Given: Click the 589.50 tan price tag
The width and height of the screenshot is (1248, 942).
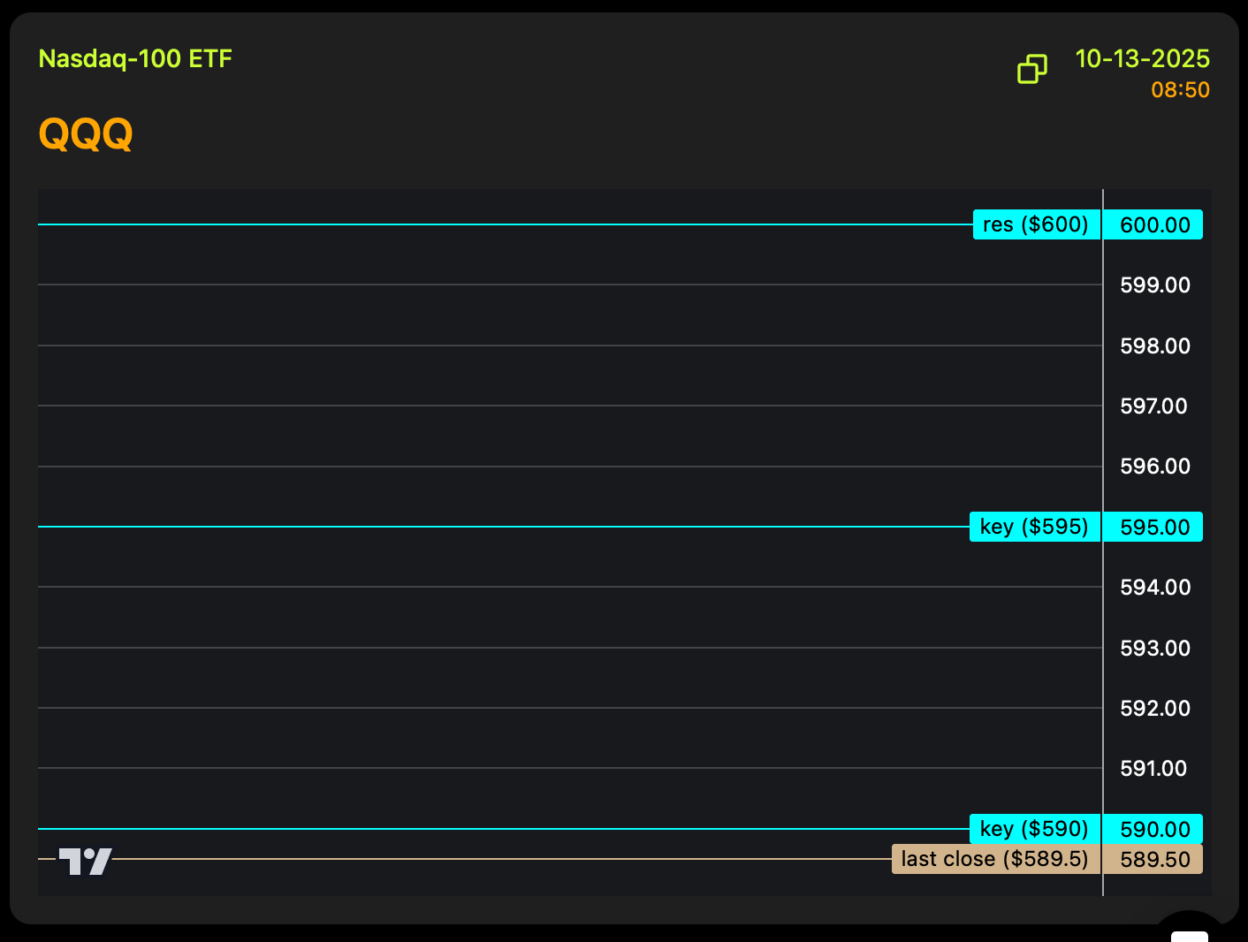Looking at the screenshot, I should (x=1154, y=860).
